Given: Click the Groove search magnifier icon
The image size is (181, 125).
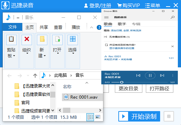Looking at the screenshot, I should pyautogui.click(x=173, y=17).
